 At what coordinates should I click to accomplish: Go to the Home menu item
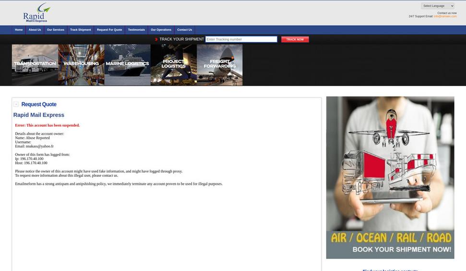(19, 30)
